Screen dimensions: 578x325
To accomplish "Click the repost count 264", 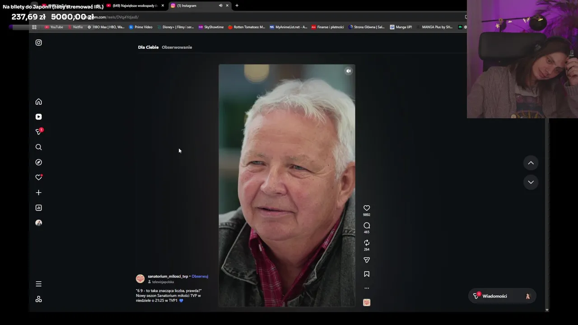I will tap(367, 249).
